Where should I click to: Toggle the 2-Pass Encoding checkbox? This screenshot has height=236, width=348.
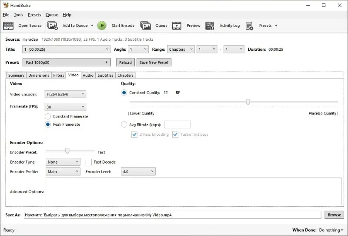(x=134, y=134)
